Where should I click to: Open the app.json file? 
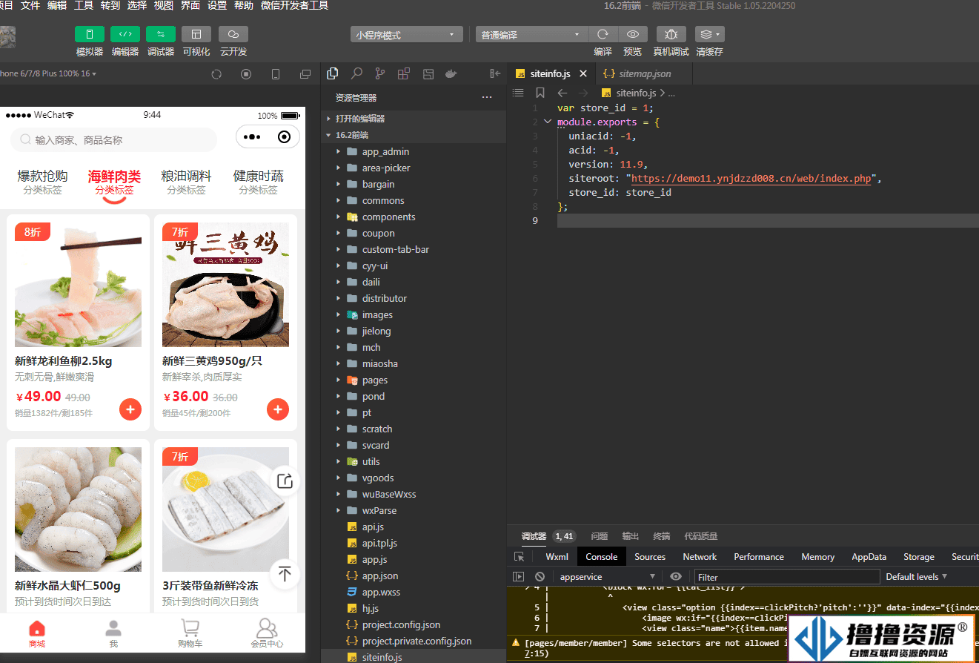[414, 575]
